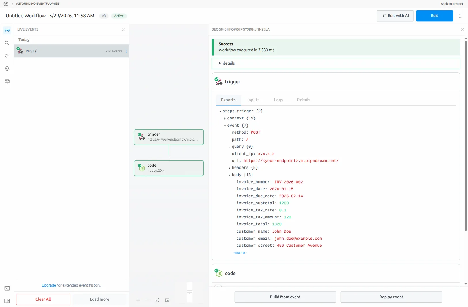Click the event ID 3EOG843HFQWXIPGY9IXHJNN29LA

click(241, 29)
